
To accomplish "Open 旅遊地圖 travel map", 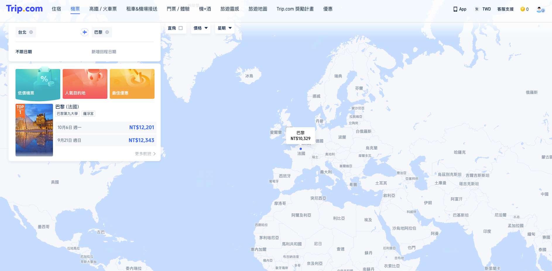I will click(258, 9).
